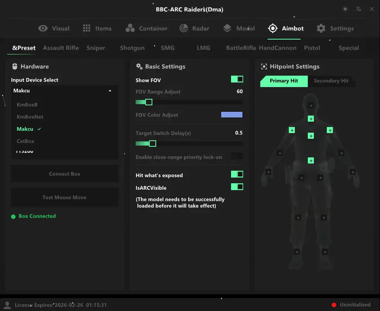Viewport: 380px width, 311px height.
Task: Open the Visual tab eye icon
Action: click(43, 28)
